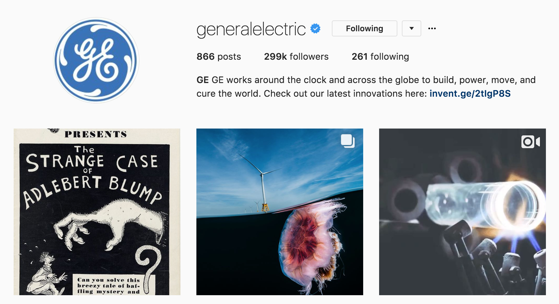Expand the suggested accounts dropdown arrow
The height and width of the screenshot is (304, 559).
click(411, 28)
